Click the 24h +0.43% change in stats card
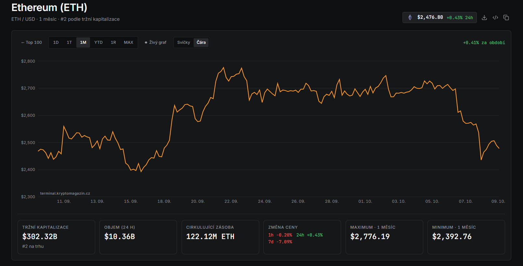The height and width of the screenshot is (266, 523). (x=310, y=235)
